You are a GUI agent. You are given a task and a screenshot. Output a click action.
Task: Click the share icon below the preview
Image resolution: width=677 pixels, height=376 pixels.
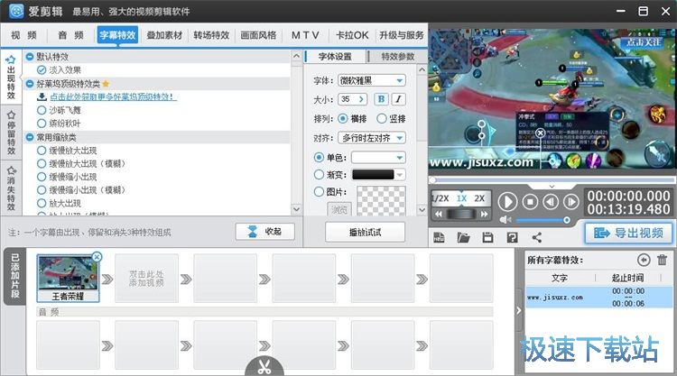537,237
